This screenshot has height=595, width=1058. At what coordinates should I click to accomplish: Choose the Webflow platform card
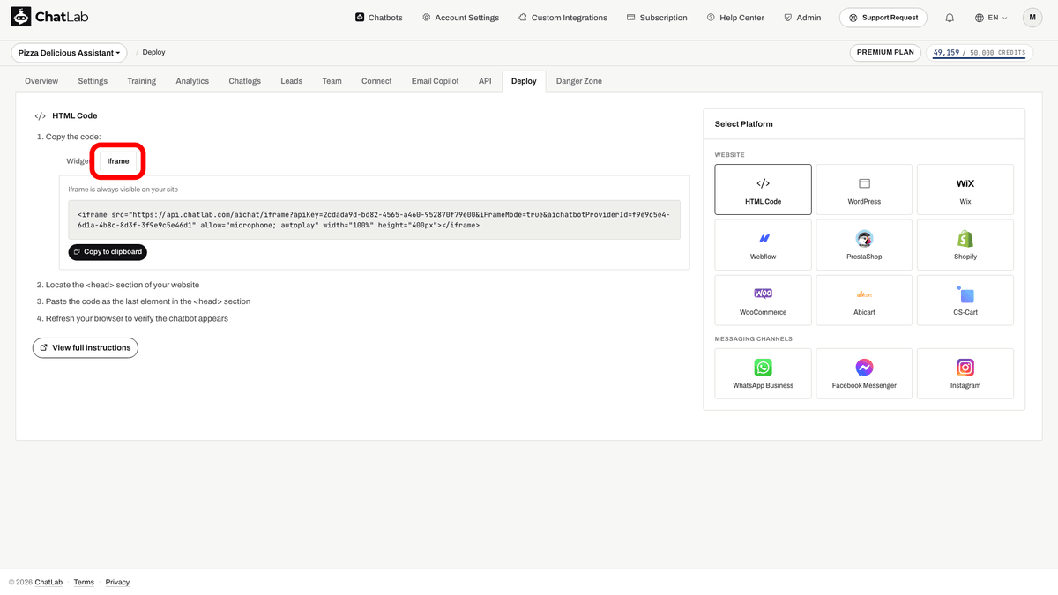763,245
